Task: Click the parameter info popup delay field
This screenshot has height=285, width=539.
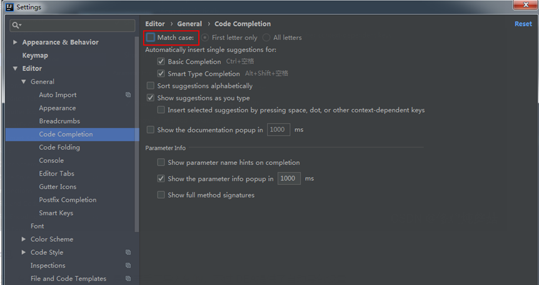Action: point(289,178)
